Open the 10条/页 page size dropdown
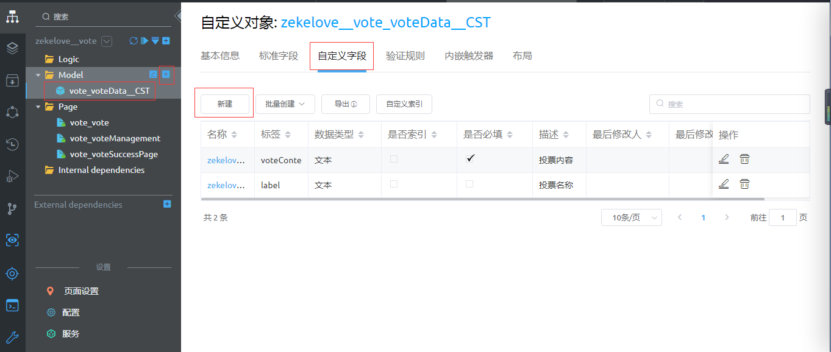This screenshot has height=352, width=831. 631,217
